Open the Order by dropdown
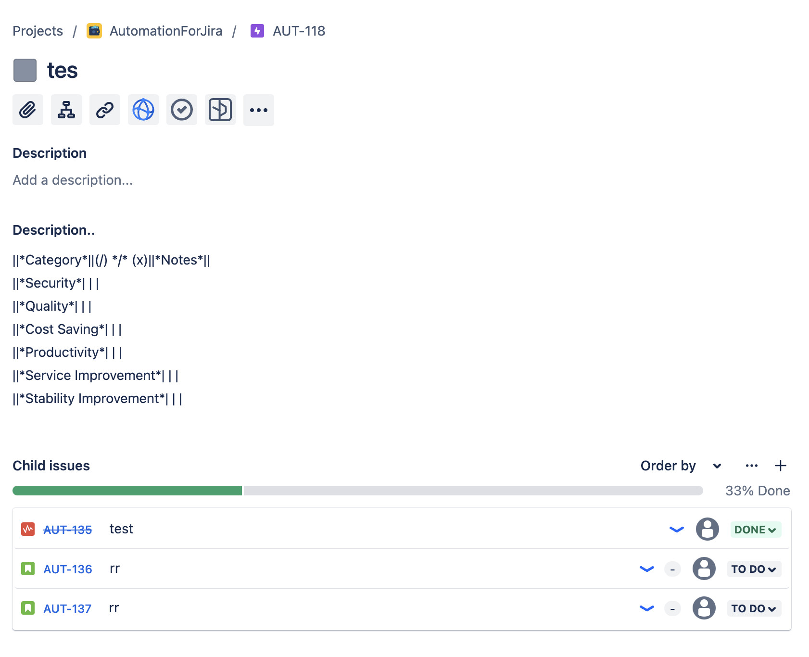The image size is (809, 657). (x=679, y=466)
